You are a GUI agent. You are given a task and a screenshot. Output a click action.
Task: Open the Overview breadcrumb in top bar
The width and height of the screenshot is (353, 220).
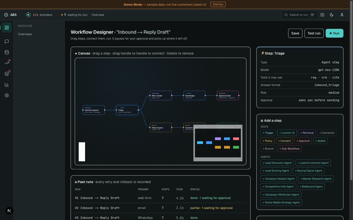point(98,15)
